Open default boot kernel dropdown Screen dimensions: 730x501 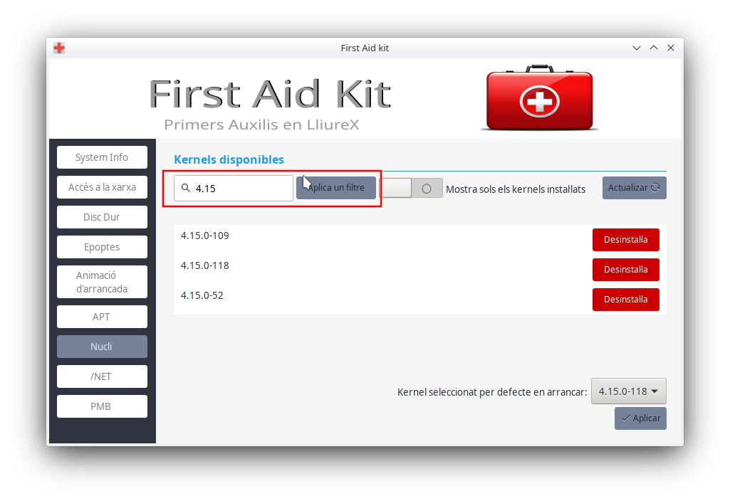point(628,391)
